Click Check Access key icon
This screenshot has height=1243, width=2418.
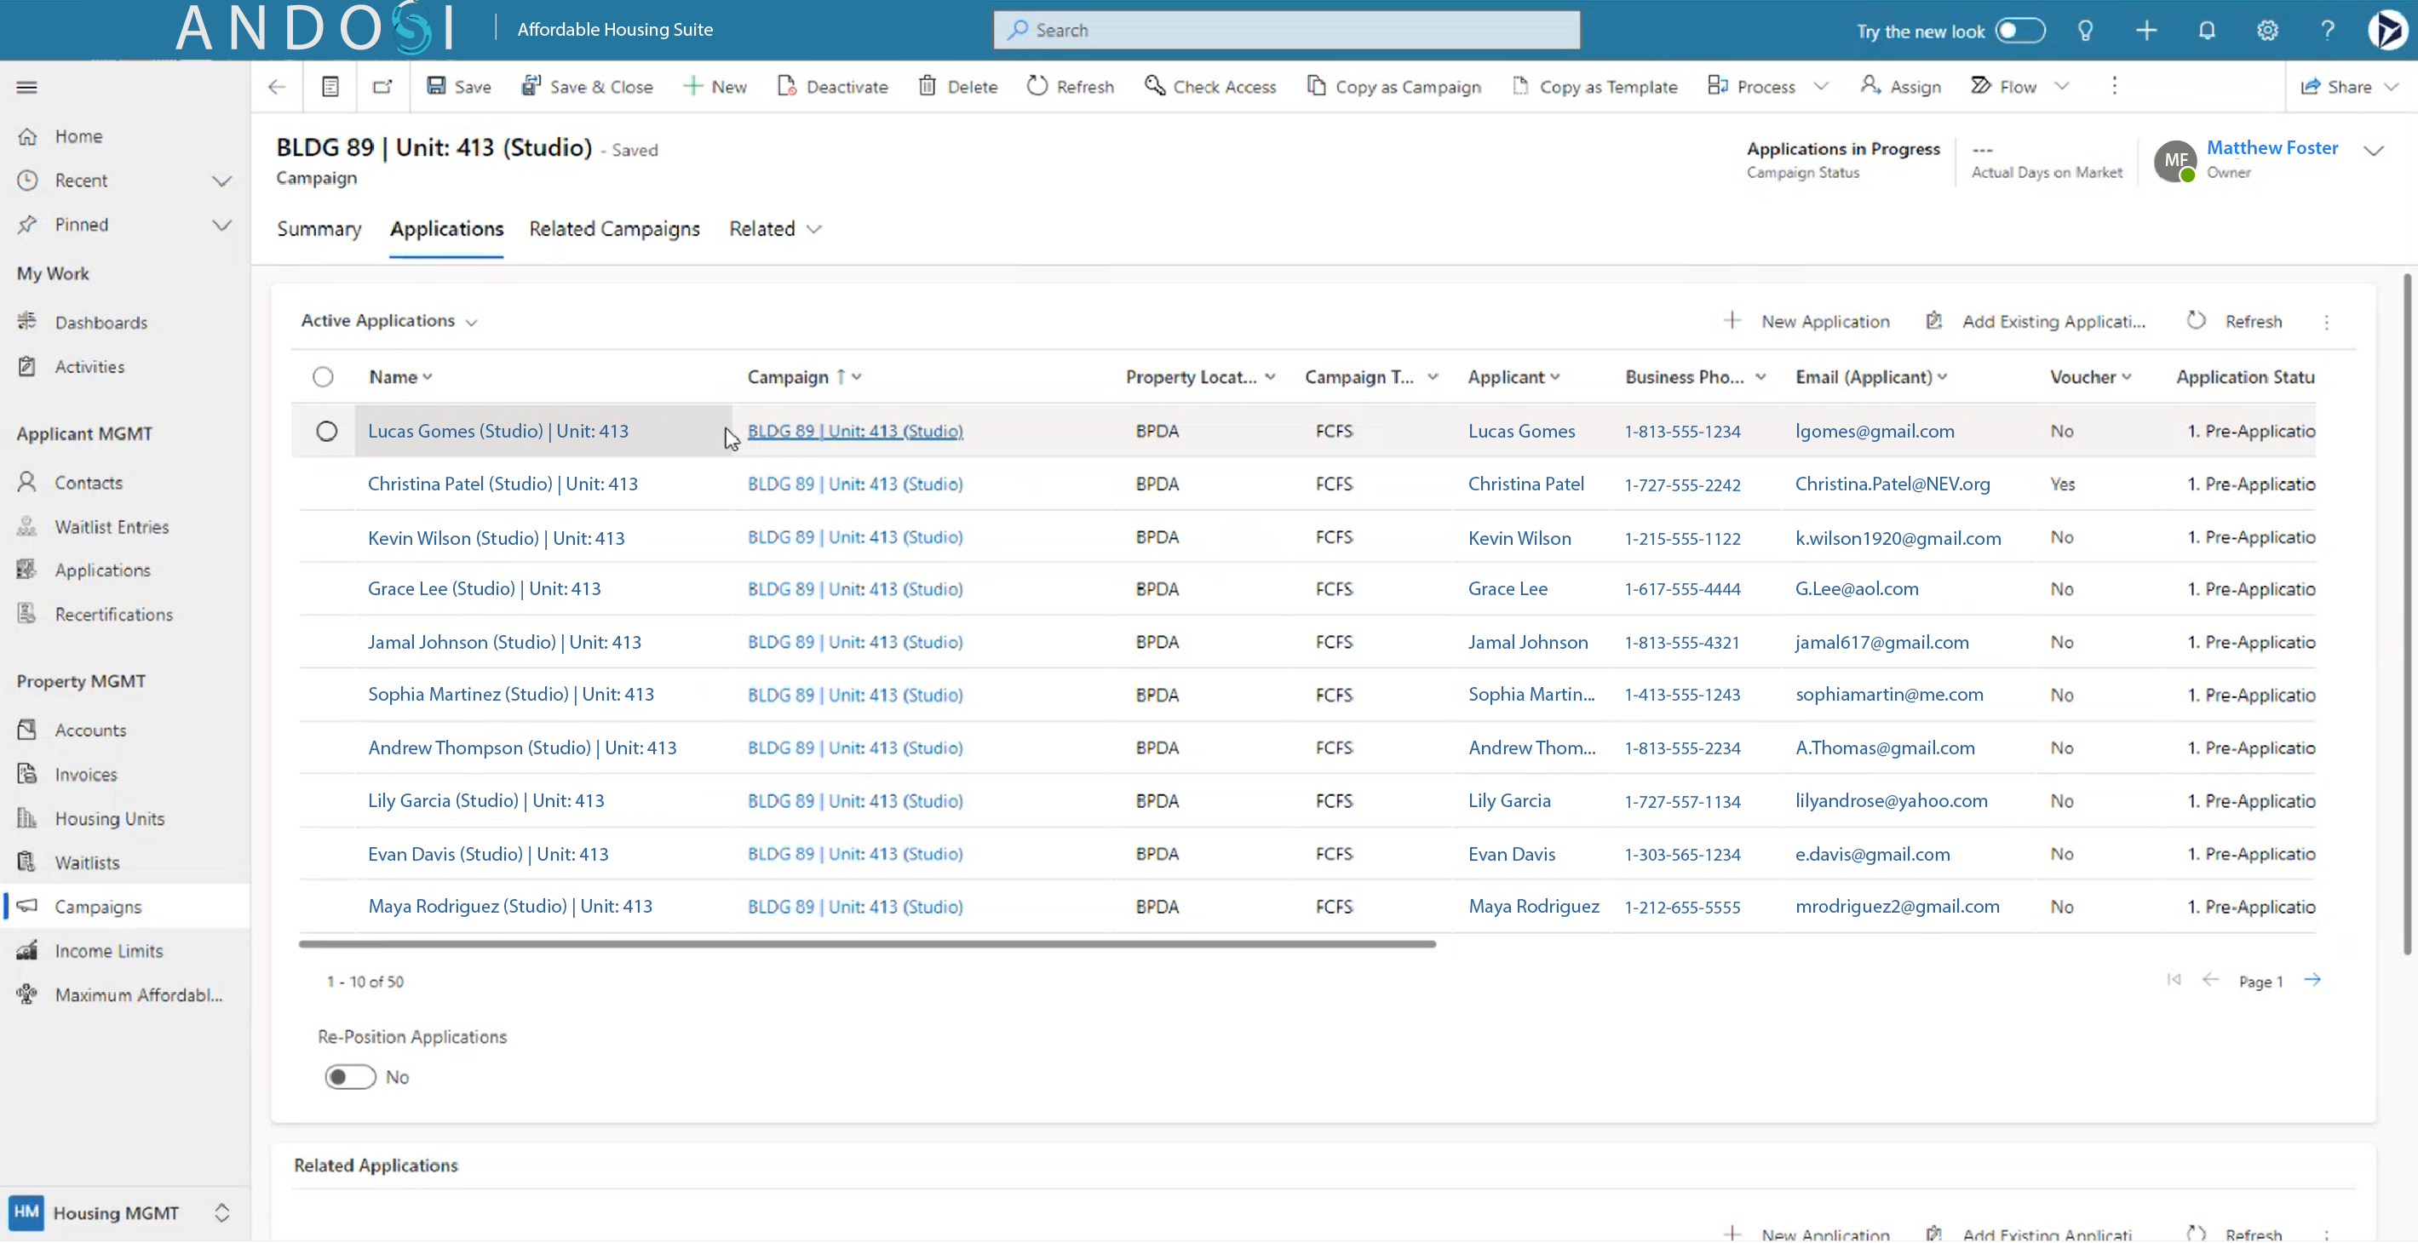point(1153,86)
